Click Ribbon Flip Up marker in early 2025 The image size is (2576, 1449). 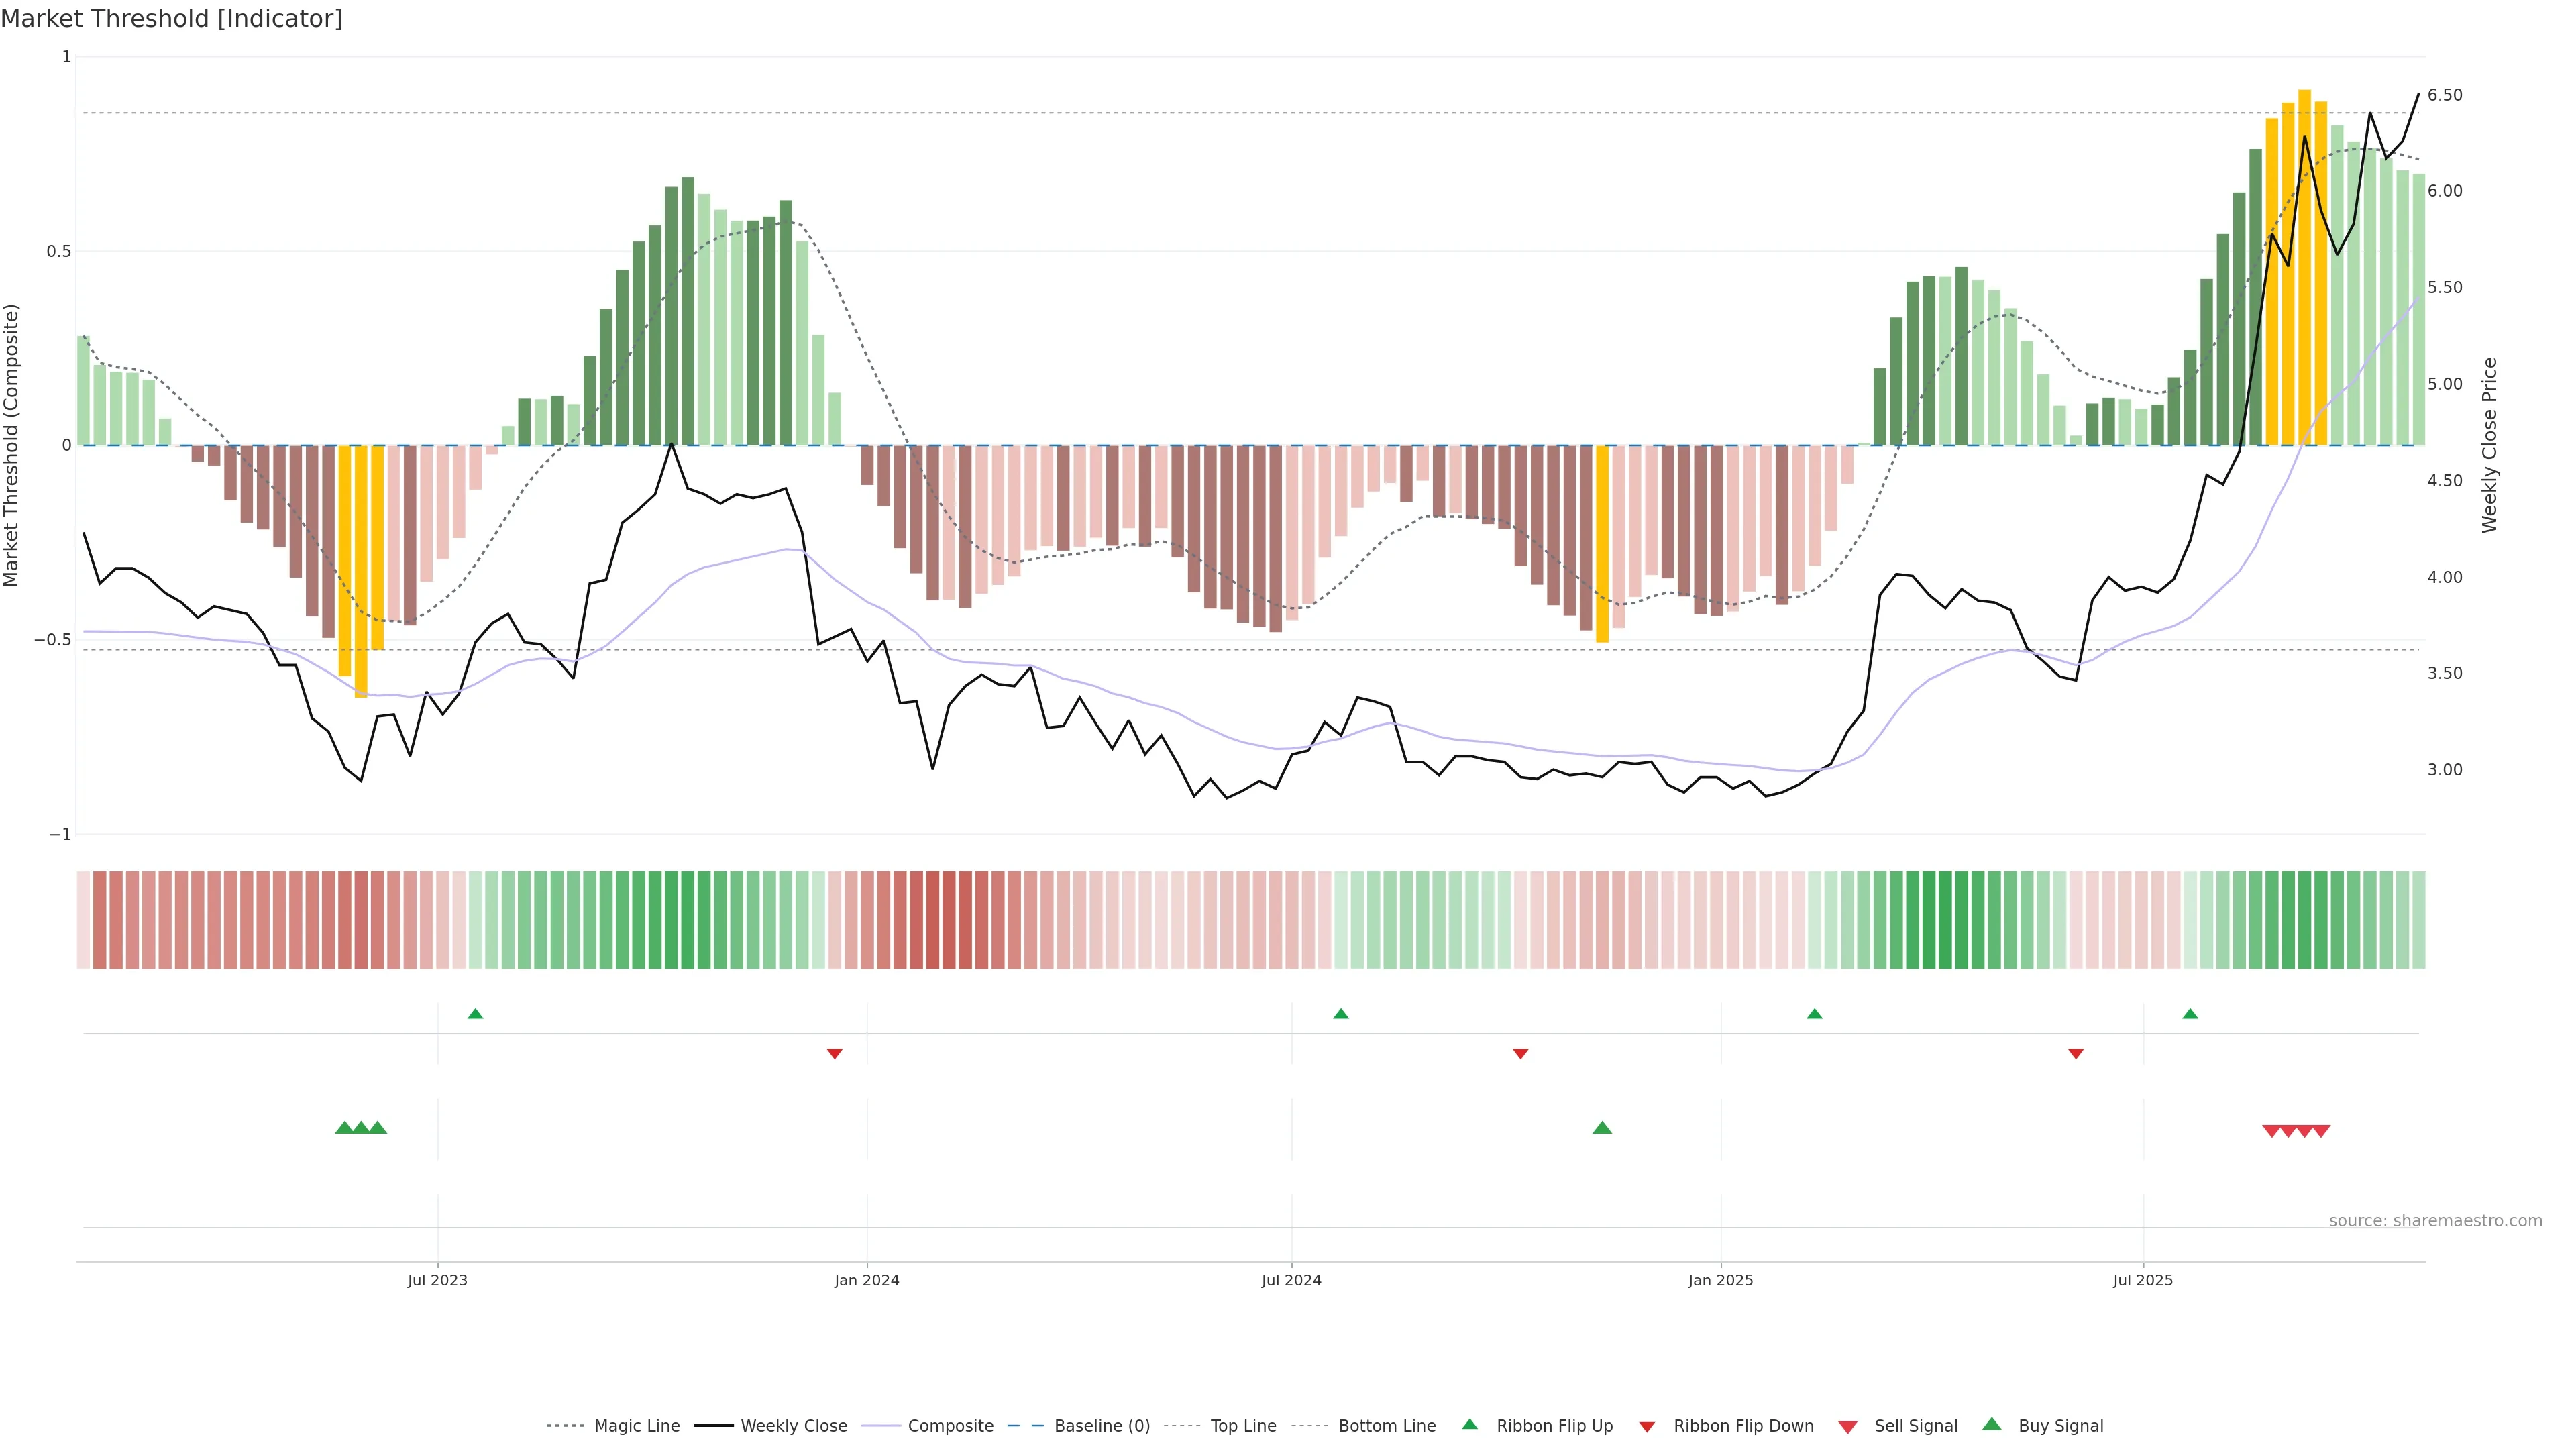click(x=1814, y=1014)
